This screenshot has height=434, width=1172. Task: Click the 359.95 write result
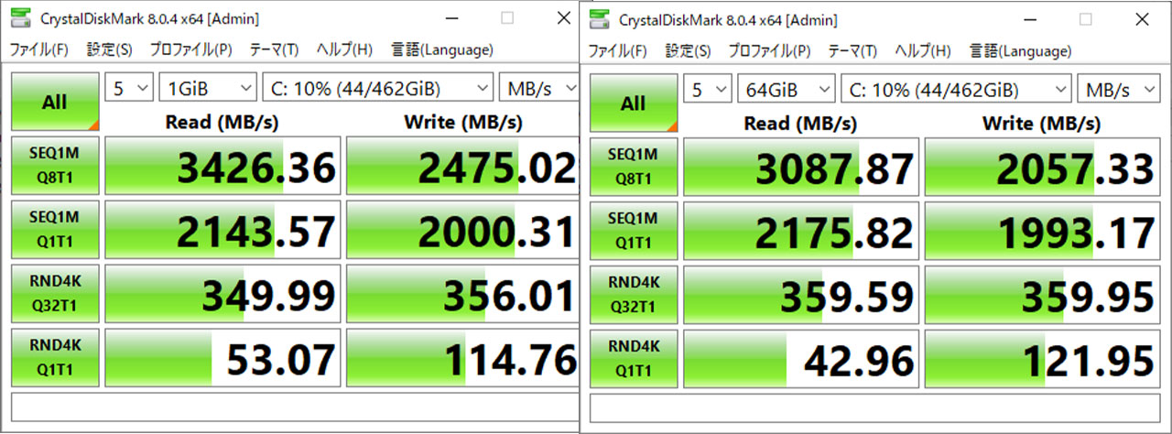(x=1042, y=296)
